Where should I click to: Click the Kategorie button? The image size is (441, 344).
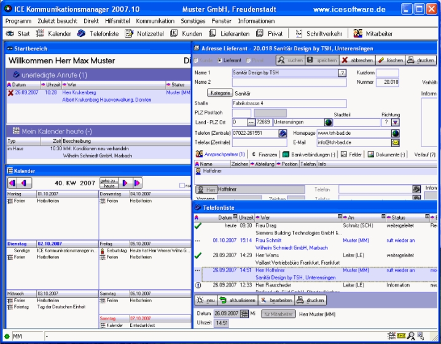(219, 93)
